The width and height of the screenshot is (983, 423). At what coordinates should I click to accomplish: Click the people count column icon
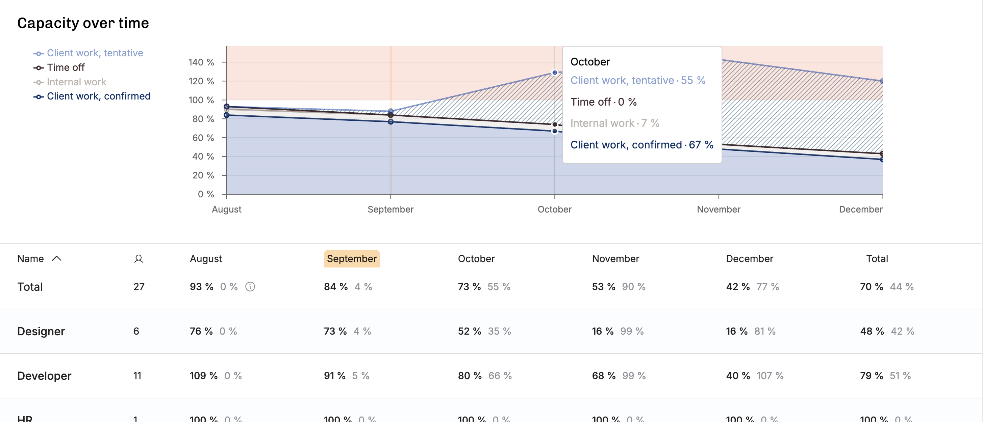click(138, 259)
